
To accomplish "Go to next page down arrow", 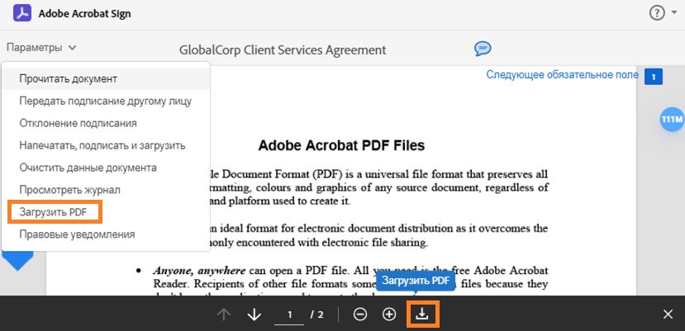I will (x=254, y=314).
